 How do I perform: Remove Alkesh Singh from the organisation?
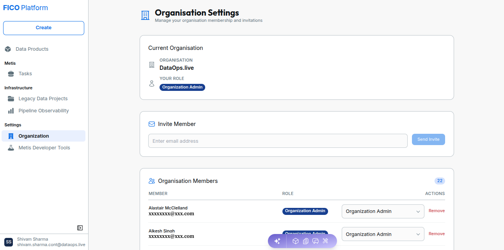point(437,234)
